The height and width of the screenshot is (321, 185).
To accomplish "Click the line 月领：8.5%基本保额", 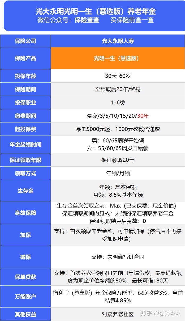I will (118, 195).
